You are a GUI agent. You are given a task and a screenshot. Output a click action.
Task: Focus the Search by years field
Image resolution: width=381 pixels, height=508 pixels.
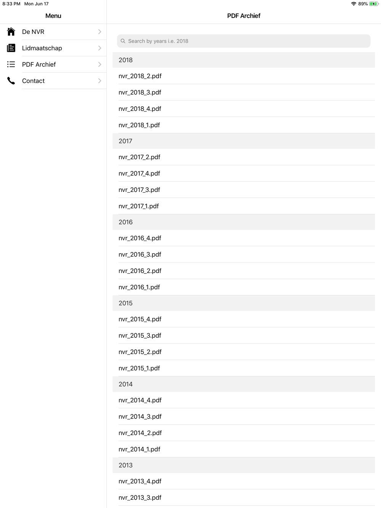[x=244, y=41]
